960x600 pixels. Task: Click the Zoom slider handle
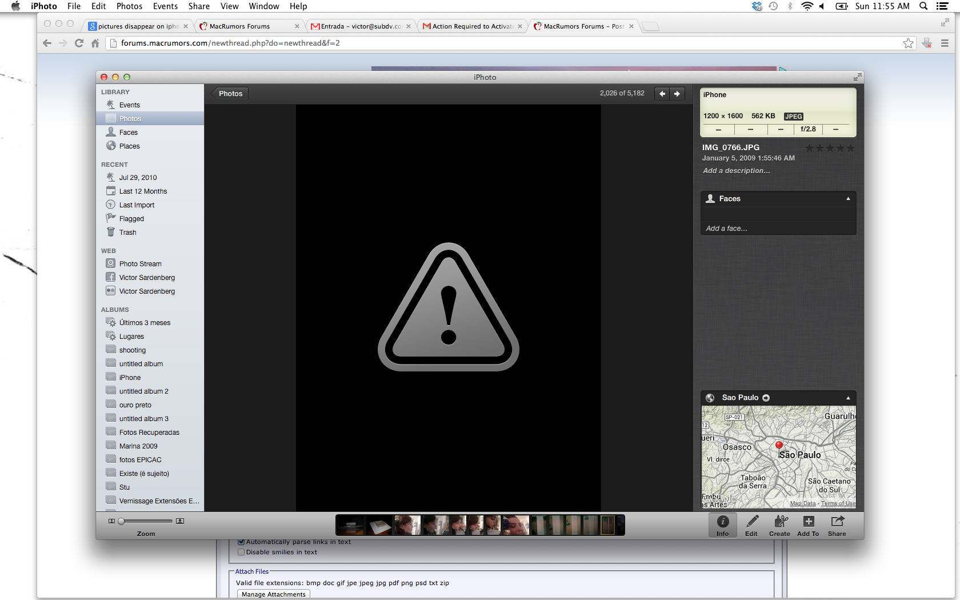pos(121,521)
